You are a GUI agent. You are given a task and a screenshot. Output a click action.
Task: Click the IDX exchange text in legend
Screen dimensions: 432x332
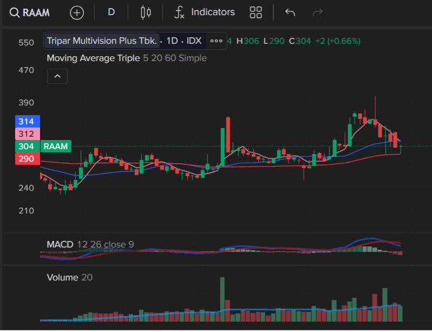click(x=194, y=41)
